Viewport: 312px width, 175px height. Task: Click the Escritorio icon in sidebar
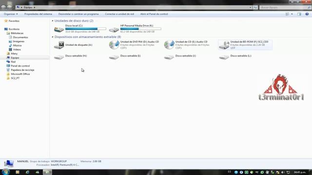pyautogui.click(x=6, y=29)
